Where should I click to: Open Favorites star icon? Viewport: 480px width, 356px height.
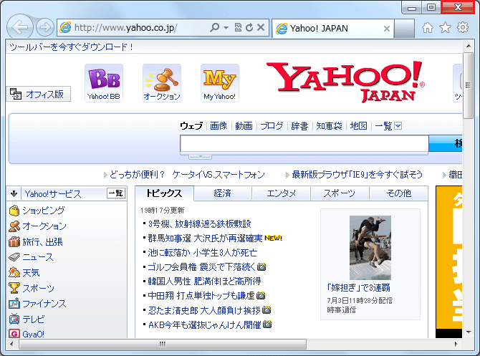445,28
